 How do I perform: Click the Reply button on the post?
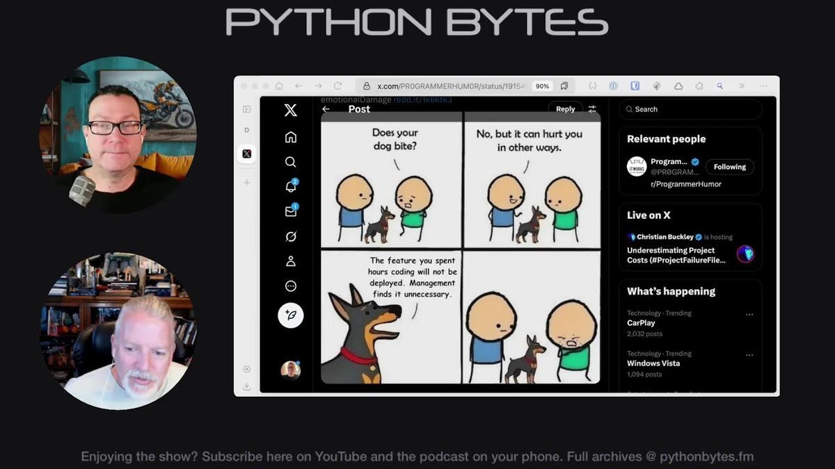(x=565, y=109)
